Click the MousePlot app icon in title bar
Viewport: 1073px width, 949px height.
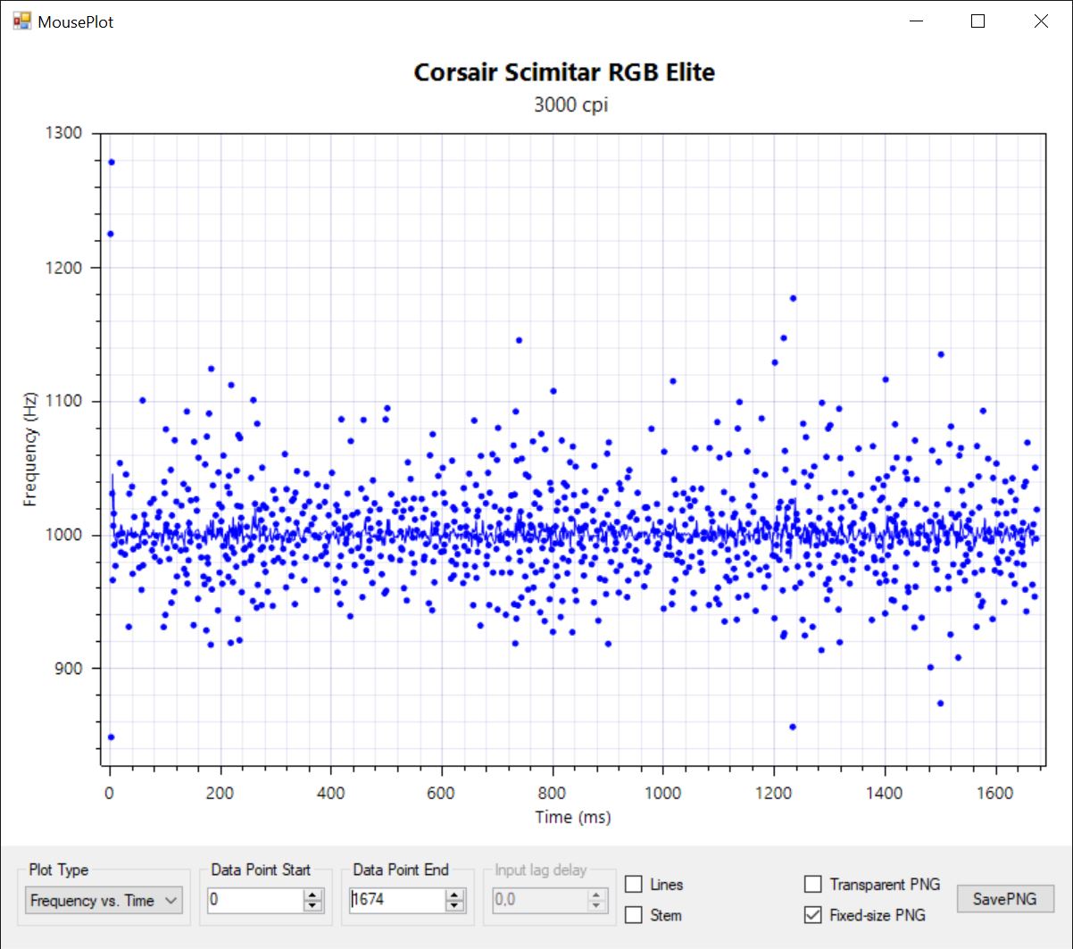click(21, 21)
